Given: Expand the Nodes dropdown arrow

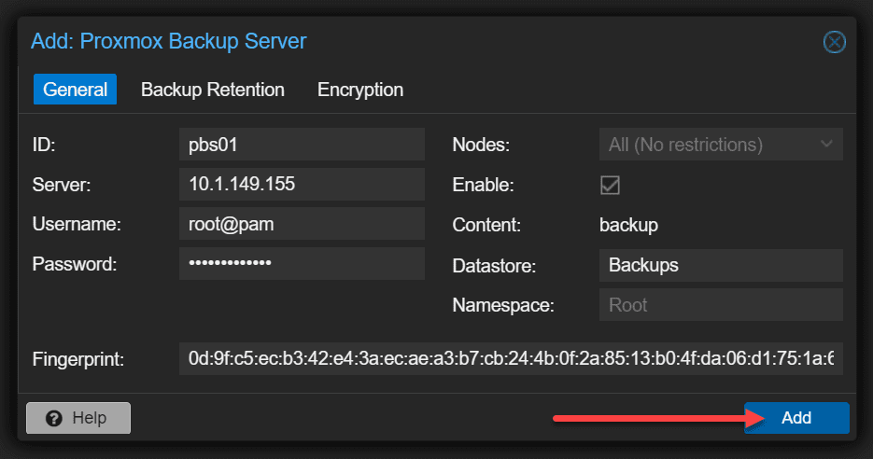Looking at the screenshot, I should tap(826, 145).
